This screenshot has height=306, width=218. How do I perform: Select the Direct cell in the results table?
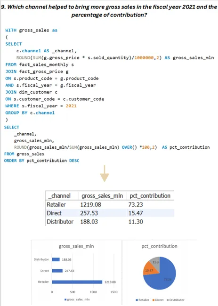tap(54, 213)
